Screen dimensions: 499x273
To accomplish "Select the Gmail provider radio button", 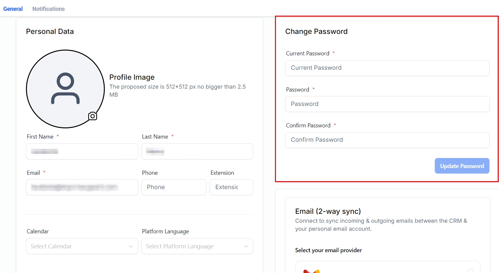I will (x=470, y=271).
